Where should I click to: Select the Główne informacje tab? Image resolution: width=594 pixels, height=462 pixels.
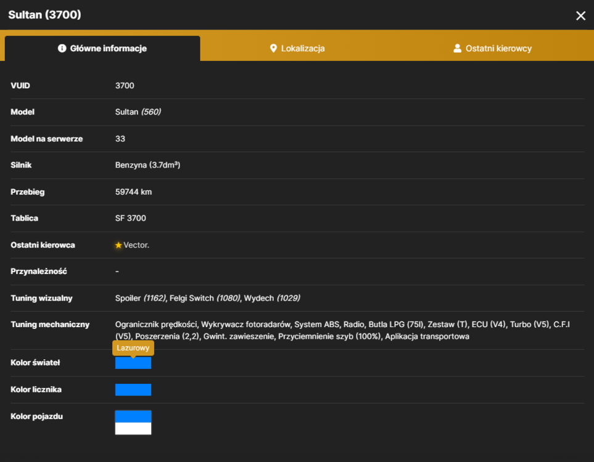pyautogui.click(x=102, y=49)
